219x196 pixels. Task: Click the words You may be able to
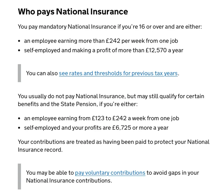(50, 173)
